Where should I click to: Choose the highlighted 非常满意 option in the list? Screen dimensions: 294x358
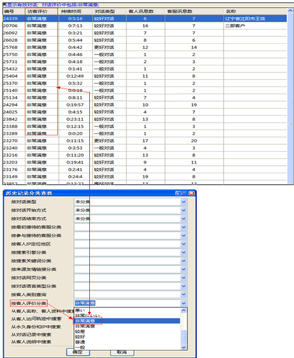(x=128, y=321)
